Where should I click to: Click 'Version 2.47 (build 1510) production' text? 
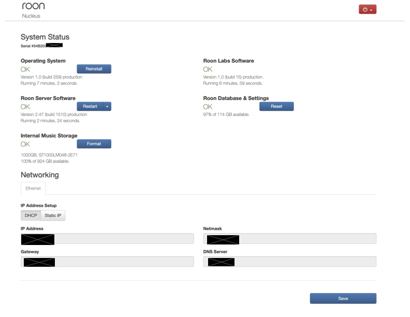[x=54, y=114]
